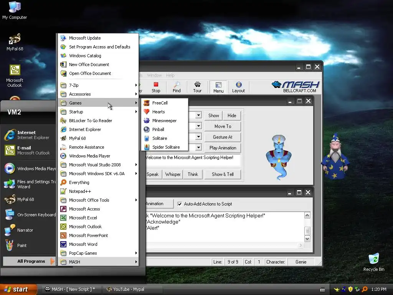
Task: Click the Show & Tell button
Action: point(223,174)
